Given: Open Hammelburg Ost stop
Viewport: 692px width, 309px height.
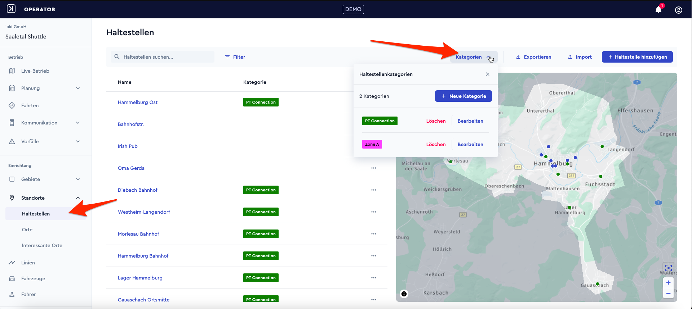Looking at the screenshot, I should coord(138,102).
